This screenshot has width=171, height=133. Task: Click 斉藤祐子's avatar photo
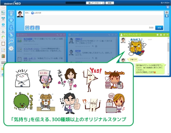pos(71,41)
